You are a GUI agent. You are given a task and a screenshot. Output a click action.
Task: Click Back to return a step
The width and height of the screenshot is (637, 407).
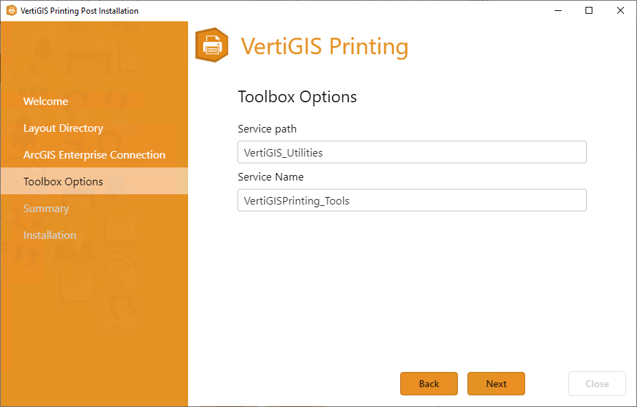point(428,384)
